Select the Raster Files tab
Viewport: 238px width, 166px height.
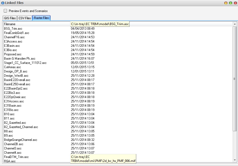(41, 18)
